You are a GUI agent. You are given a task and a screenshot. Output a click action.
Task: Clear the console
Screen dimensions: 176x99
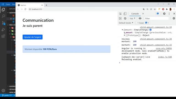(125, 18)
